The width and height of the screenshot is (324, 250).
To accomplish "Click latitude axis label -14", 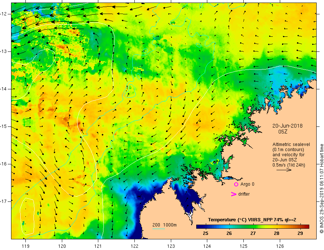I will [4, 89].
